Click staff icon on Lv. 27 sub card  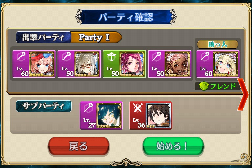pyautogui.click(x=88, y=108)
